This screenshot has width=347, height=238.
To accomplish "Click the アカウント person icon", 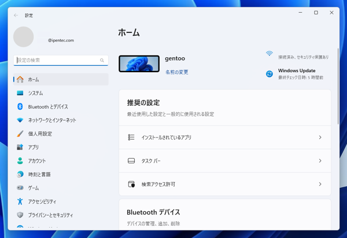I will (20, 161).
